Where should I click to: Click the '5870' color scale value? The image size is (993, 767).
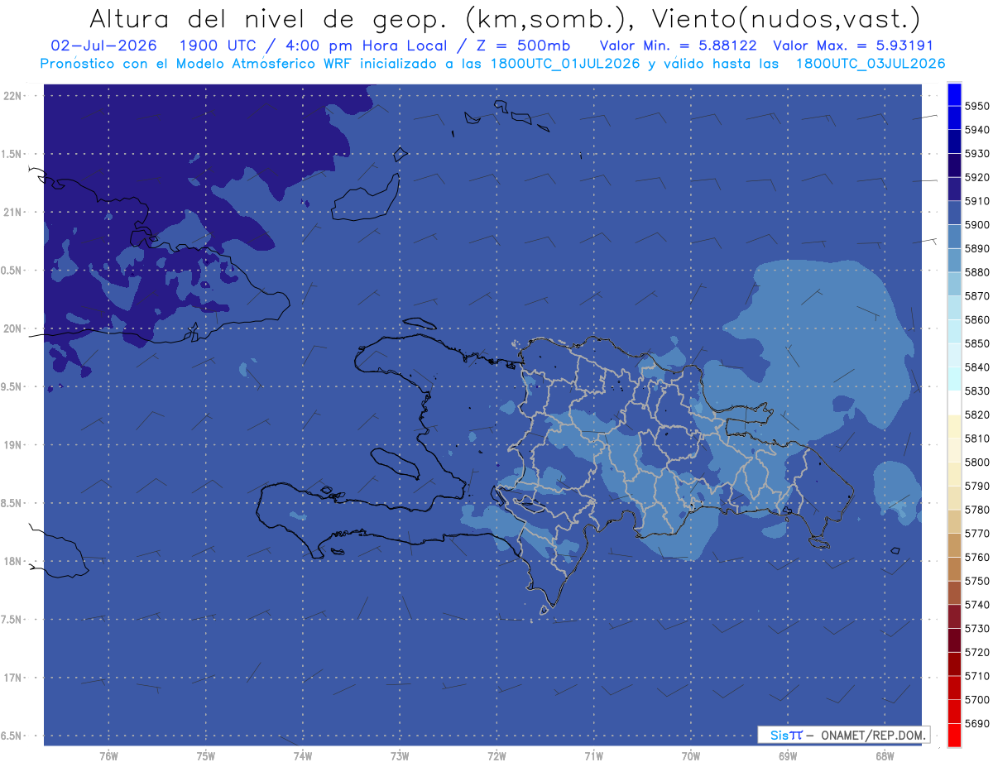point(977,295)
